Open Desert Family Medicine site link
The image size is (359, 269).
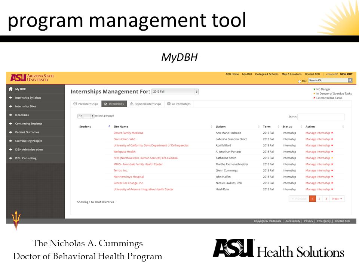(128, 133)
